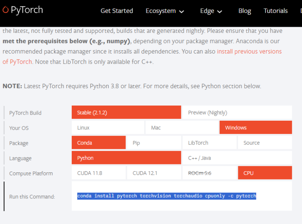Select the Pip package option
This screenshot has width=302, height=224.
click(153, 143)
